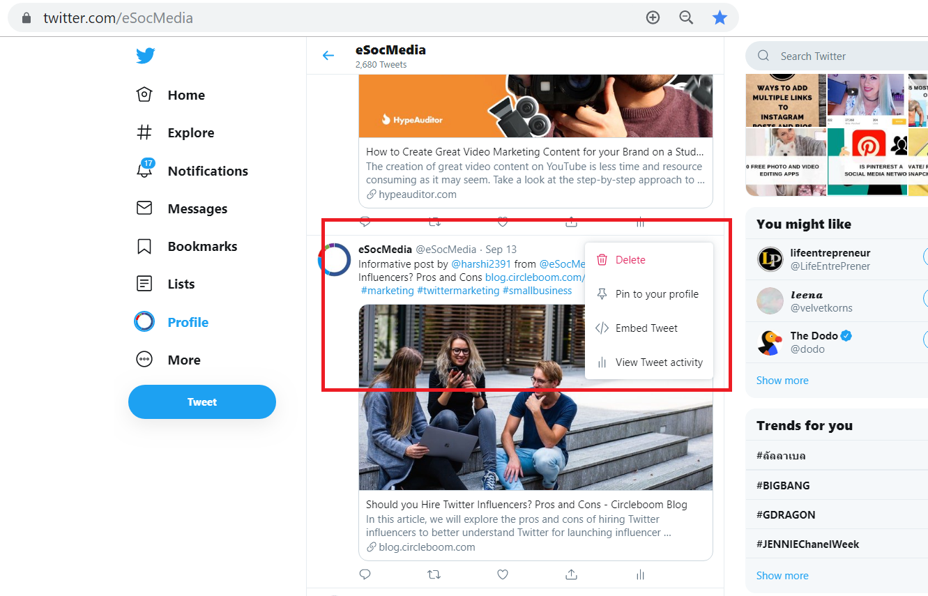Reply to the Circleboom blog tweet
This screenshot has width=928, height=596.
(x=365, y=574)
